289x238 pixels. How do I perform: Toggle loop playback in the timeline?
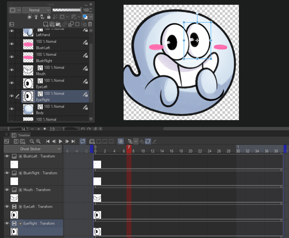[x=82, y=141]
